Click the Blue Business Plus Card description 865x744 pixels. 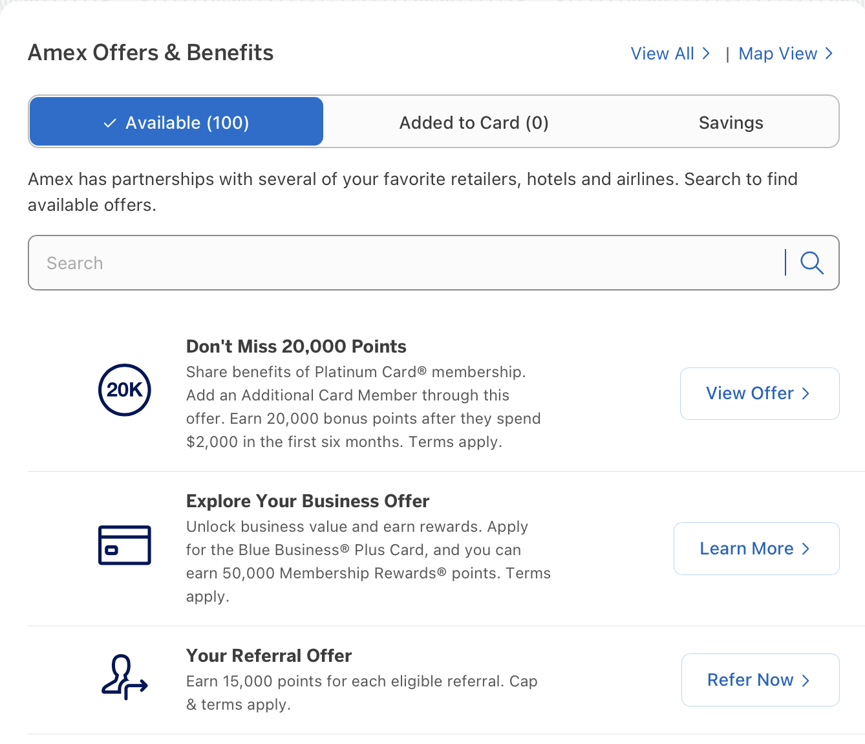pos(368,562)
